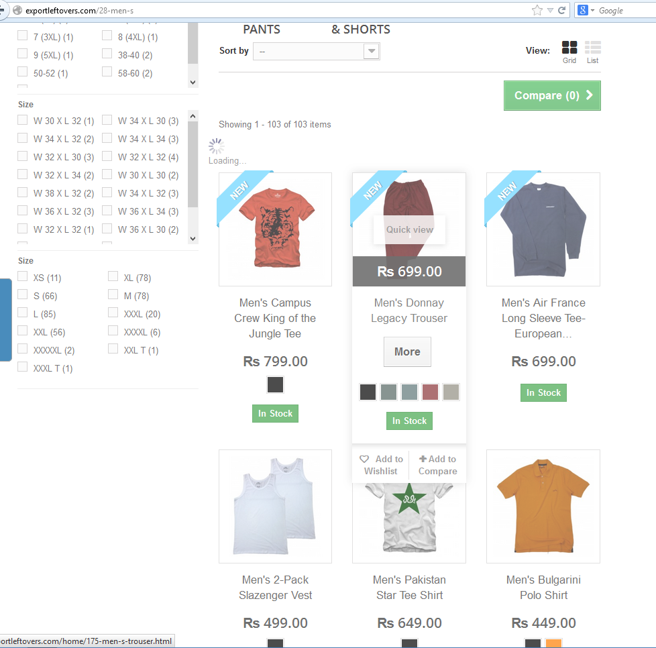Open Men's Campus Crew King of the Jungle Tee
This screenshot has height=648, width=656.
[x=275, y=318]
